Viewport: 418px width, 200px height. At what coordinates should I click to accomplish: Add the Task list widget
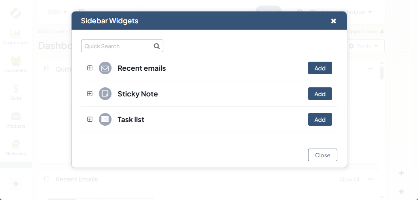click(320, 119)
